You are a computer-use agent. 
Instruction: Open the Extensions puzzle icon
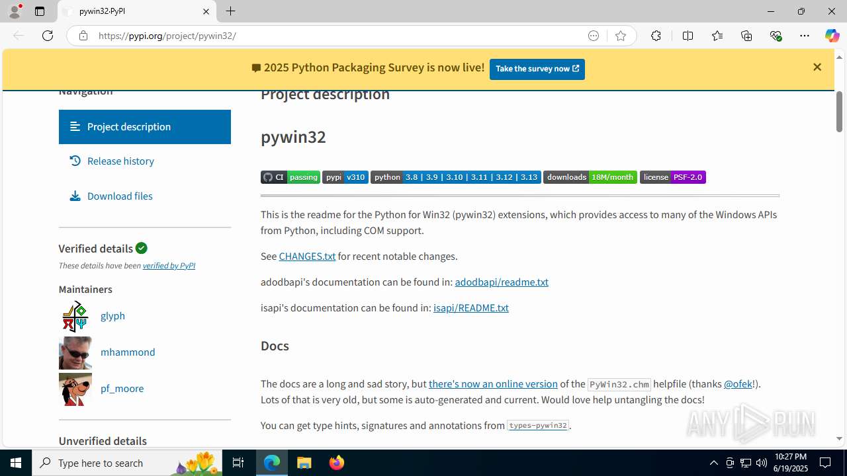[x=656, y=36]
